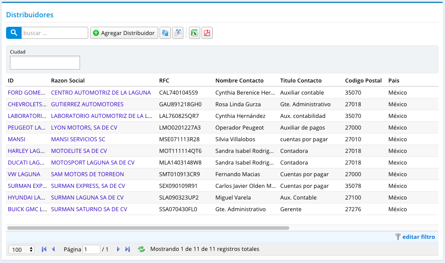
Task: Sort by the Nombre Contacto column header
Action: click(240, 80)
